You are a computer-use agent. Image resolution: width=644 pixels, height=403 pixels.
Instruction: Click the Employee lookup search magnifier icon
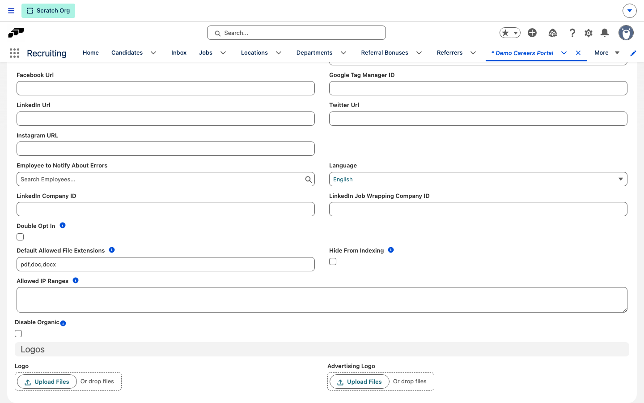308,180
